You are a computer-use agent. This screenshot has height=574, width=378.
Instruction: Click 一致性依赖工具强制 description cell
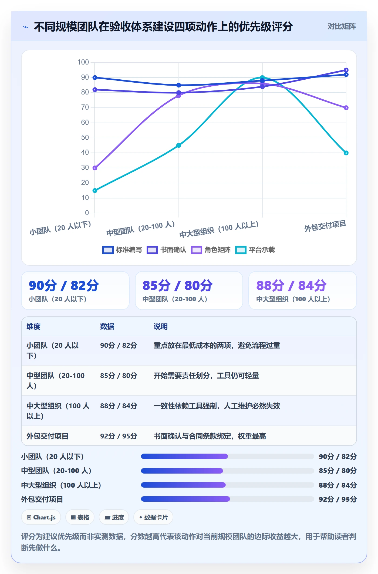(217, 406)
